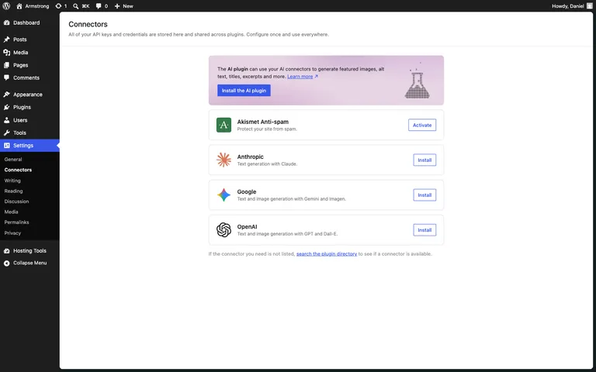The image size is (596, 372).
Task: Install the AI plugin button
Action: click(x=244, y=91)
